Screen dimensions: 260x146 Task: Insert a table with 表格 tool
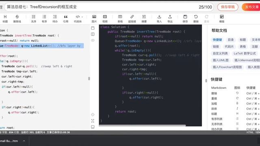tap(120, 19)
